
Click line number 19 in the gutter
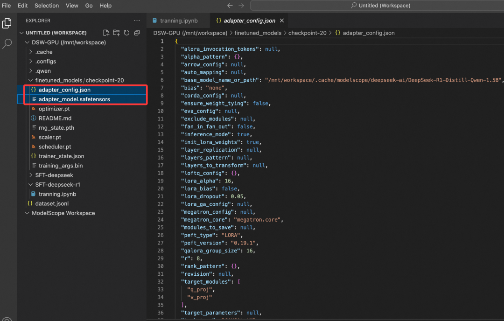pos(161,181)
